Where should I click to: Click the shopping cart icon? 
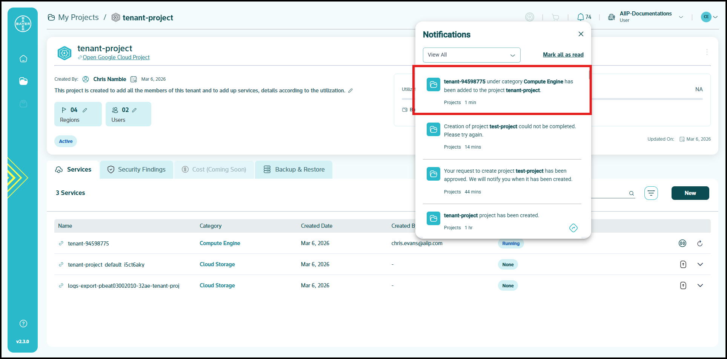point(555,17)
